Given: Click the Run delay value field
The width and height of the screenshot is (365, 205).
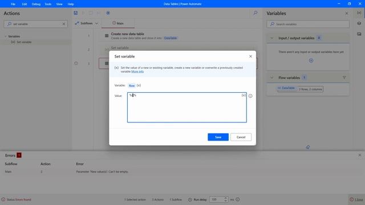Looking at the screenshot, I should pyautogui.click(x=217, y=199).
